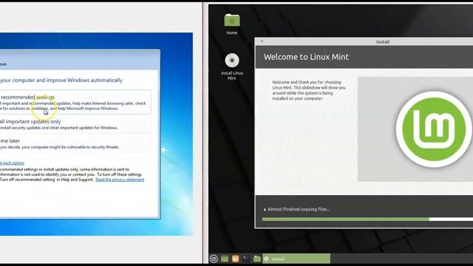Click the Welcome and thank you slideshow paragraph
Image resolution: width=473 pixels, height=266 pixels.
(x=309, y=90)
